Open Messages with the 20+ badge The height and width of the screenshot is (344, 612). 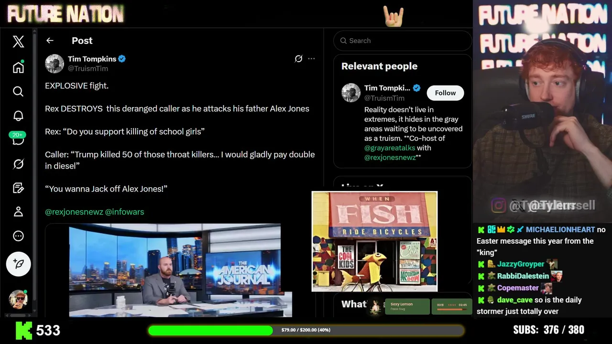18,139
